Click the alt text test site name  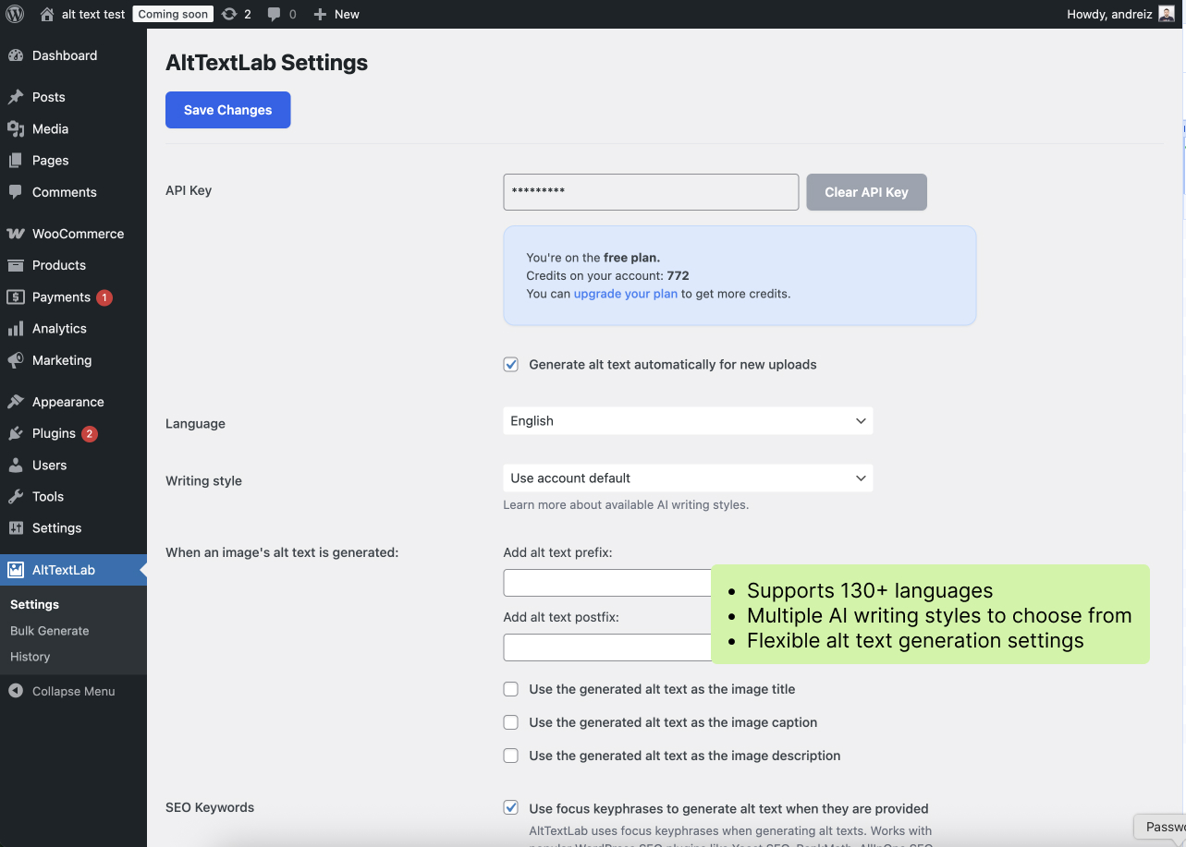coord(93,14)
